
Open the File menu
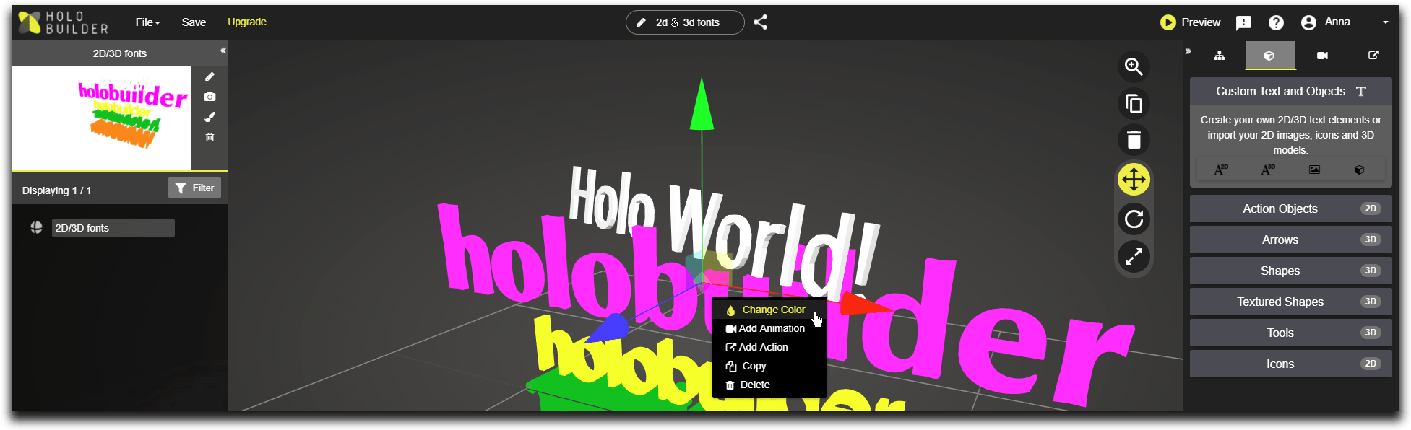147,22
